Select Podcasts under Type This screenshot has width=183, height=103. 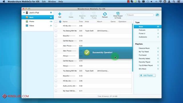148,30
